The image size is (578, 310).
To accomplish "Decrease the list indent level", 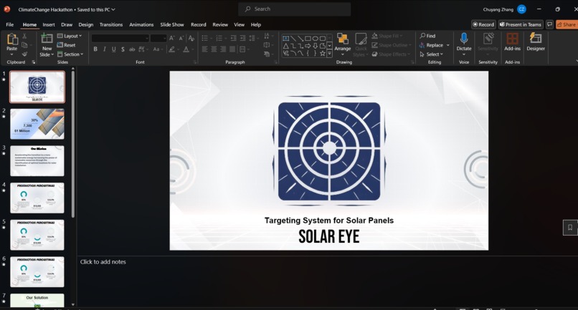I will [x=233, y=38].
